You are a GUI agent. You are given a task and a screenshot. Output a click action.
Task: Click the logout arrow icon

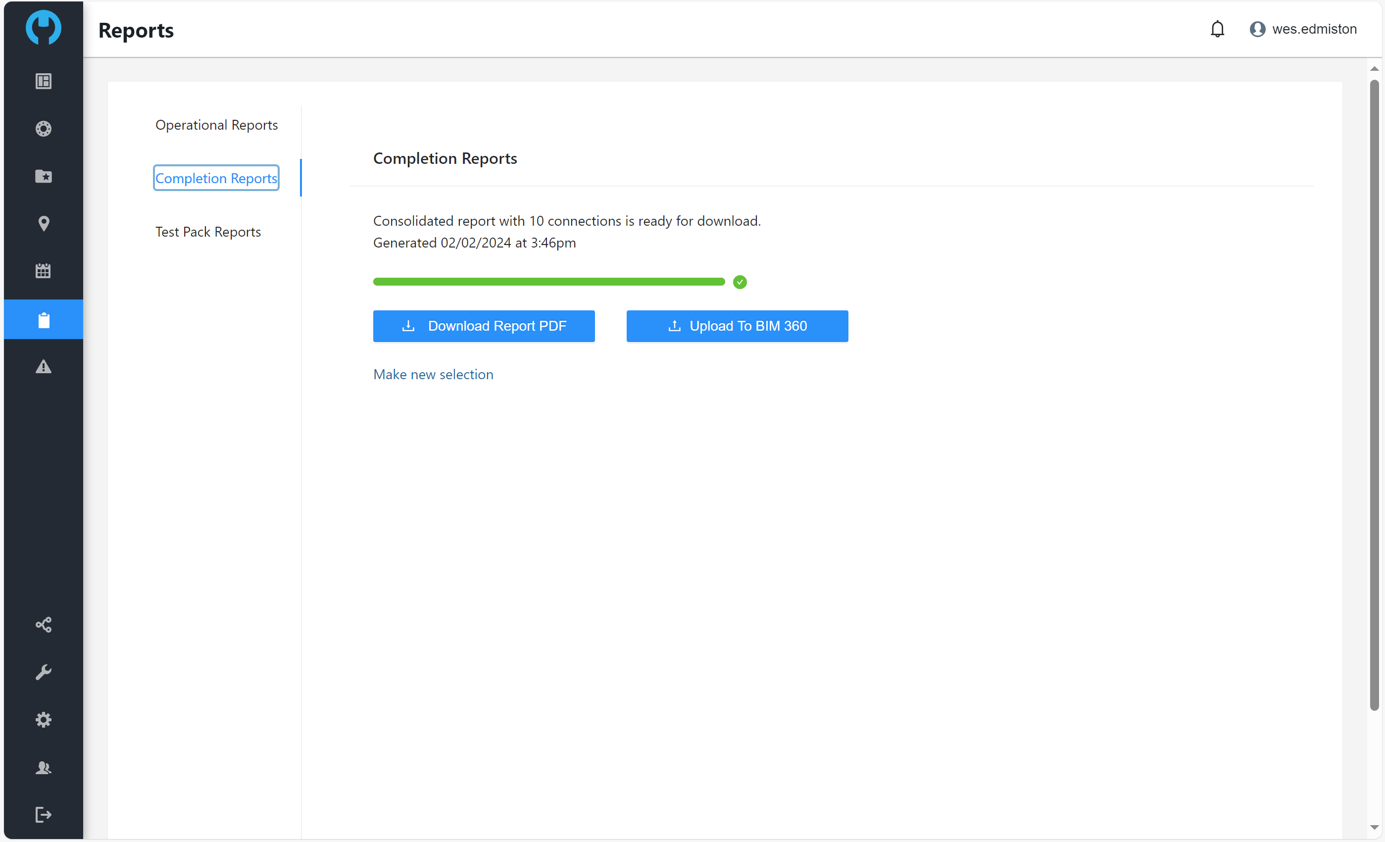43,815
